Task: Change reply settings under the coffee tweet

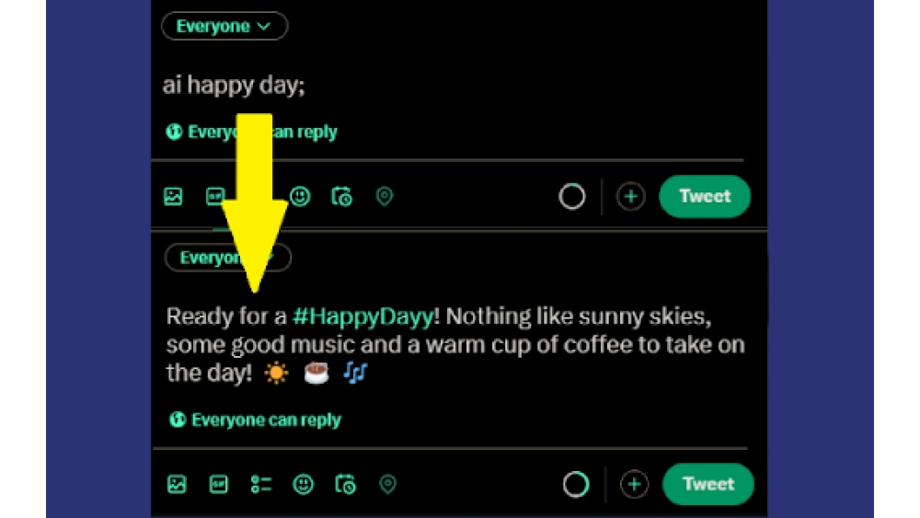Action: point(256,420)
